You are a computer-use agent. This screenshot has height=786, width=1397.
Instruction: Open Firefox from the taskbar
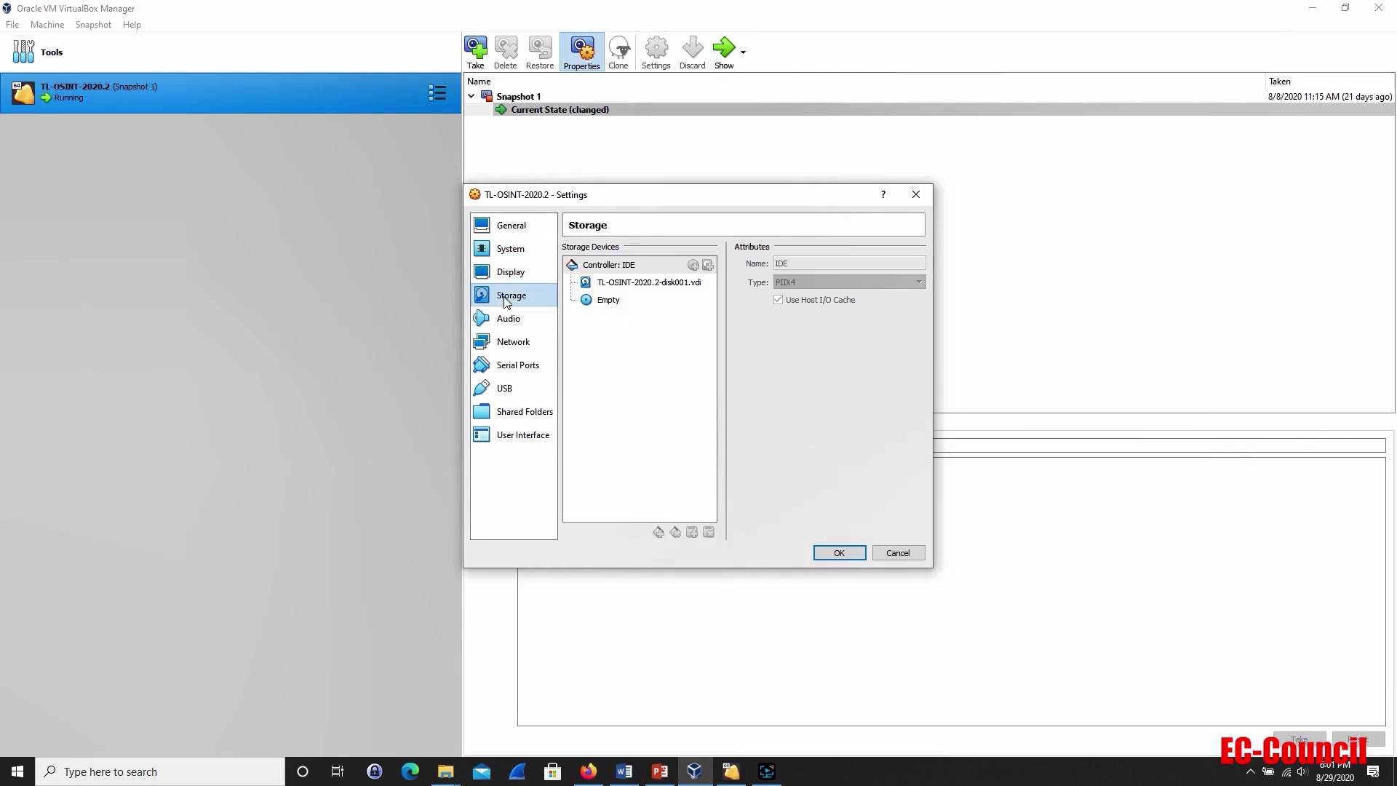click(x=589, y=771)
